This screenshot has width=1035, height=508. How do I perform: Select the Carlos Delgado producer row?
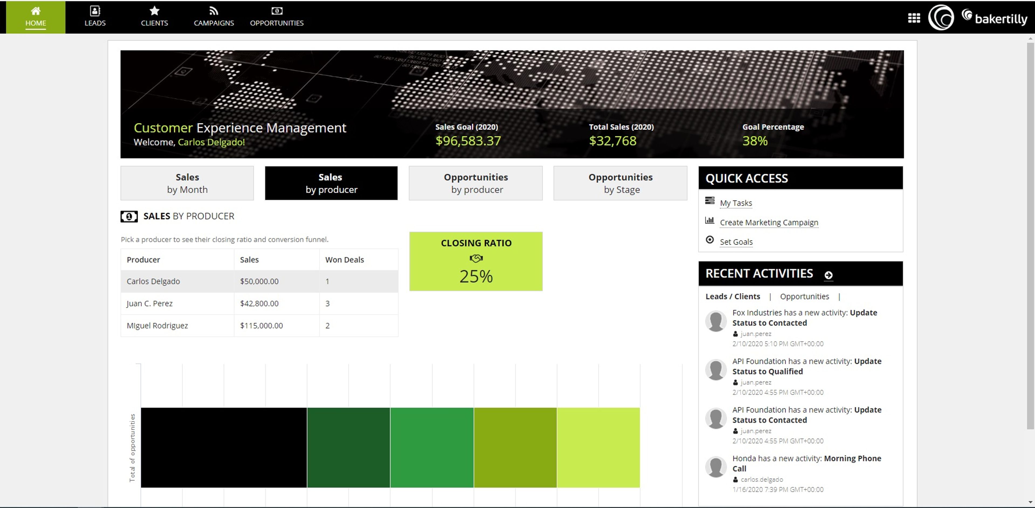tap(260, 281)
